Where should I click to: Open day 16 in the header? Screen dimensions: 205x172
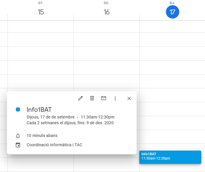pos(107,12)
